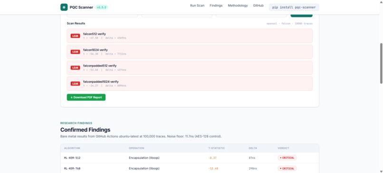This screenshot has width=383, height=173.
Task: Click the openssl falcon 10000 traces summary
Action: pos(289,24)
